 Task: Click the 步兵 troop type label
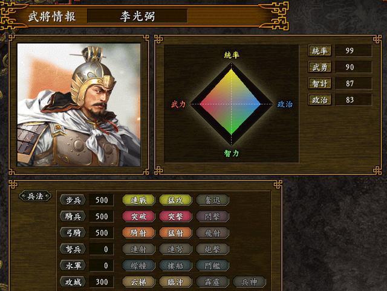(73, 200)
